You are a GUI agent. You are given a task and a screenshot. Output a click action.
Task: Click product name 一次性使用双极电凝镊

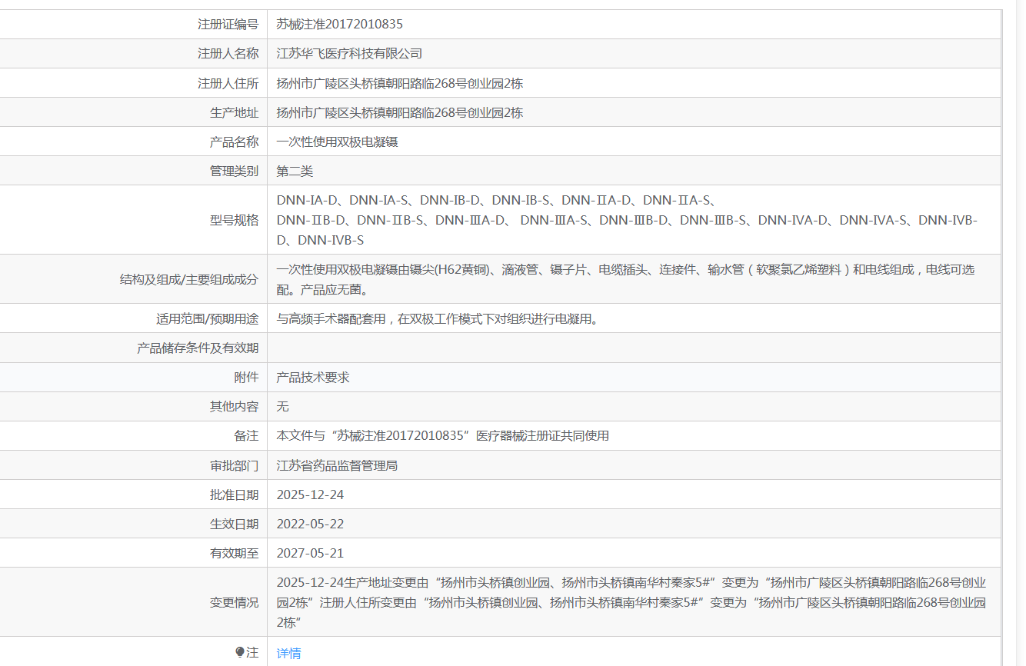coord(337,142)
